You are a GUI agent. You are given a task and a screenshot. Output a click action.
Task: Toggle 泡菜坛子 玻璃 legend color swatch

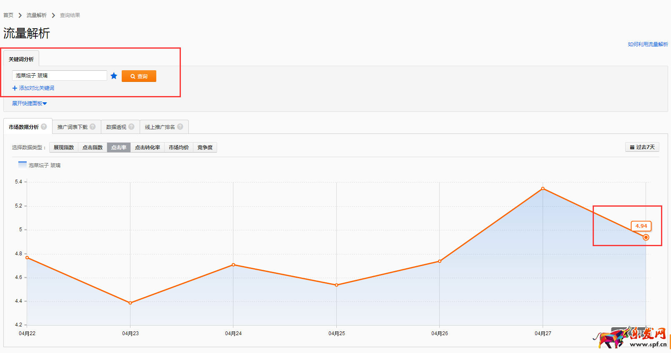(23, 165)
